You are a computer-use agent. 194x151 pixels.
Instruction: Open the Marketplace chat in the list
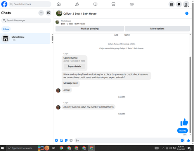[x=25, y=38]
